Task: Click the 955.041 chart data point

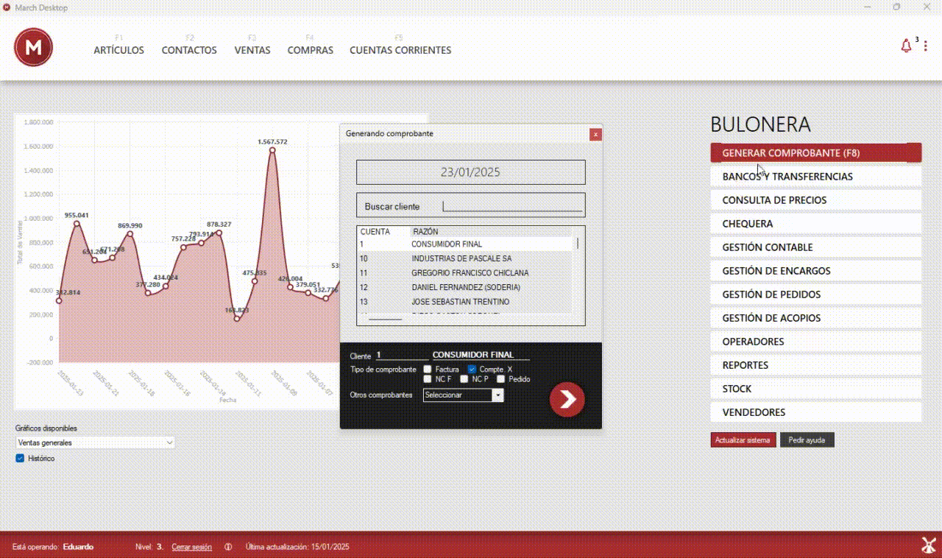Action: (x=77, y=224)
